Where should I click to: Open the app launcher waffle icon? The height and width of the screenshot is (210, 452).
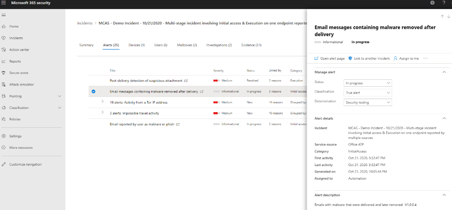tap(4, 2)
